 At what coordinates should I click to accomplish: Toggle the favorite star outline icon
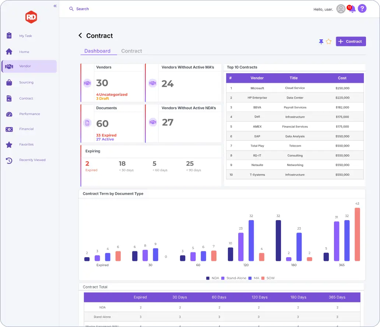(x=328, y=42)
